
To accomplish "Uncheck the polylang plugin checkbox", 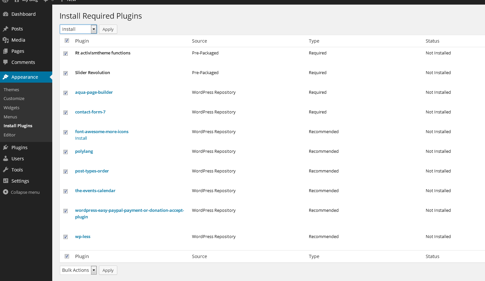I will click(x=66, y=152).
